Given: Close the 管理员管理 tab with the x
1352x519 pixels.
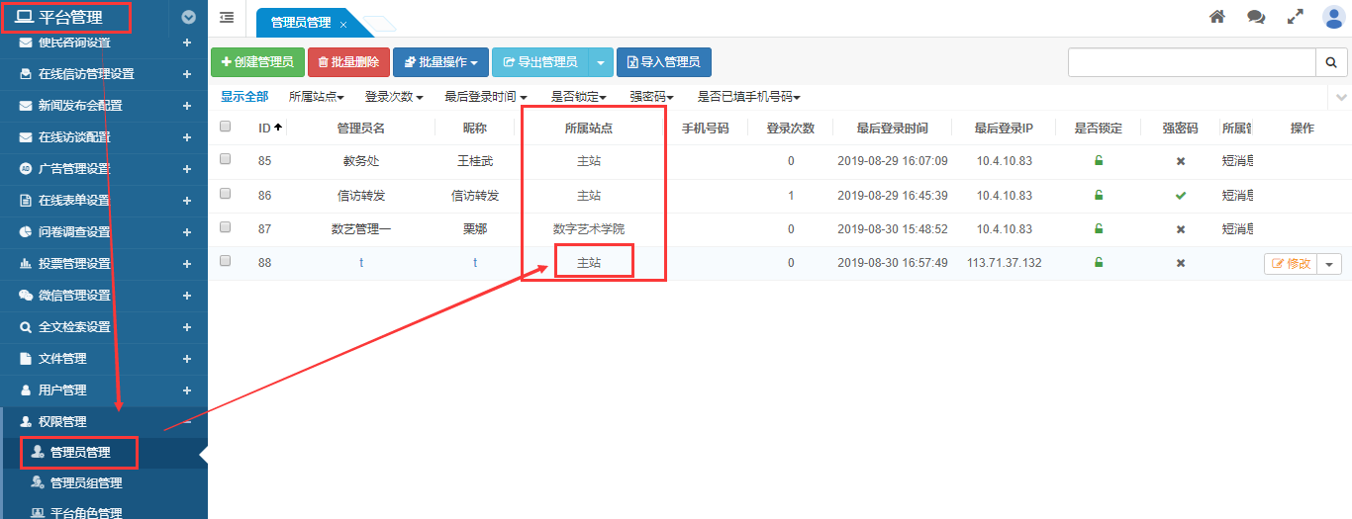Looking at the screenshot, I should pyautogui.click(x=342, y=24).
